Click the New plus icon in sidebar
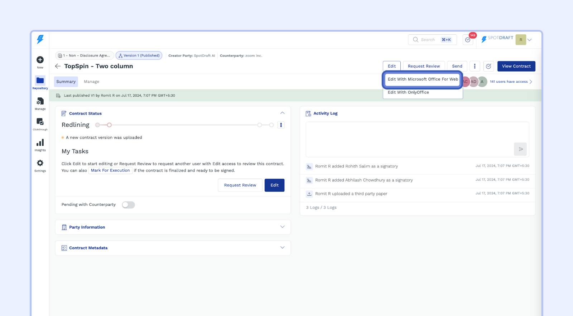Viewport: 573px width, 316px height. click(x=40, y=60)
